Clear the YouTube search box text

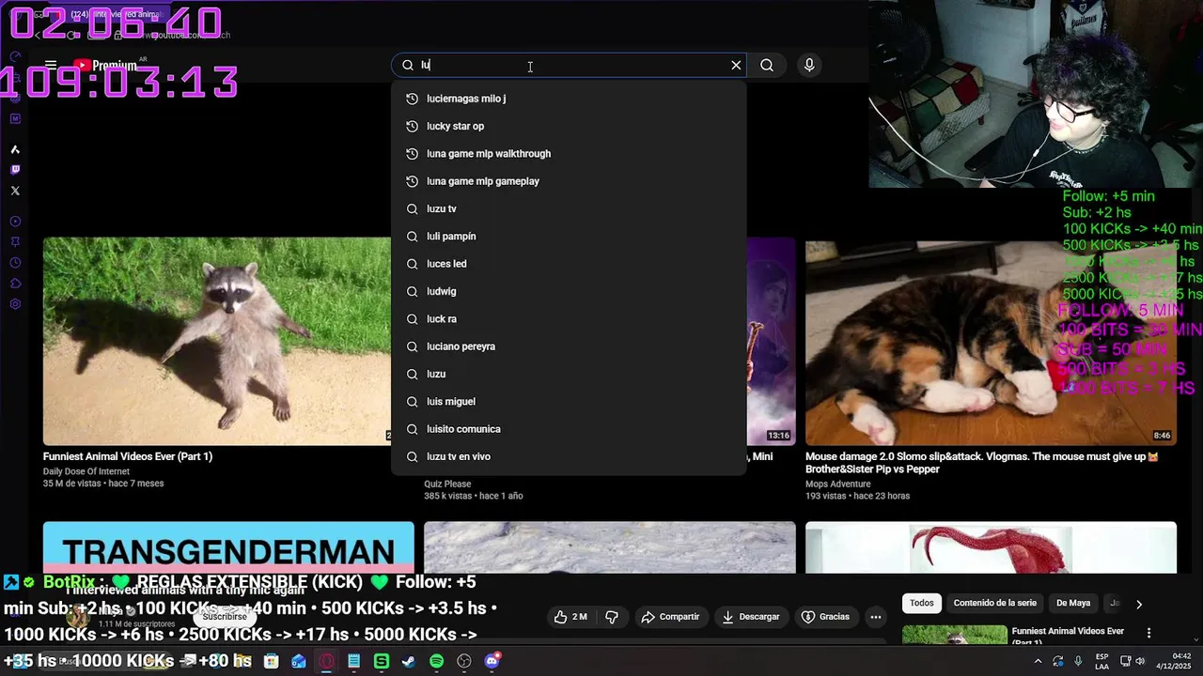pos(736,65)
